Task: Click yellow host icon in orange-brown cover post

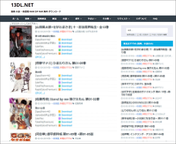Action: [x=59, y=111]
